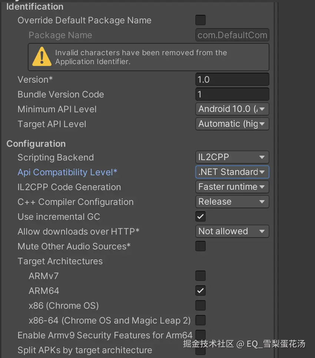315x358 pixels.
Task: Expand Api Compatibility Level dropdown
Action: [232, 172]
